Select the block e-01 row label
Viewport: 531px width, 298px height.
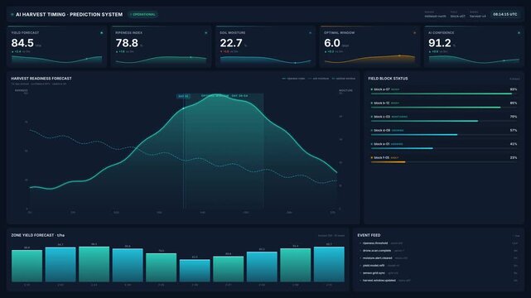(382, 144)
